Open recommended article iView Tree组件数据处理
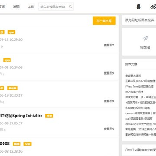The height and width of the screenshot is (156, 156). [x=140, y=86]
